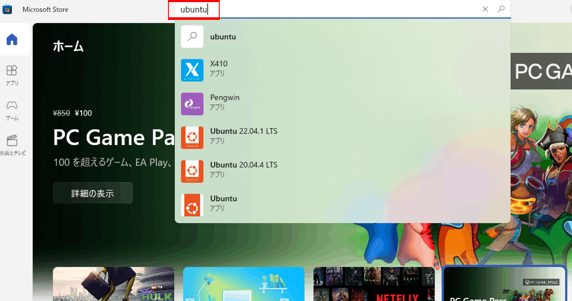
Task: Open the Home sidebar icon
Action: click(x=12, y=39)
